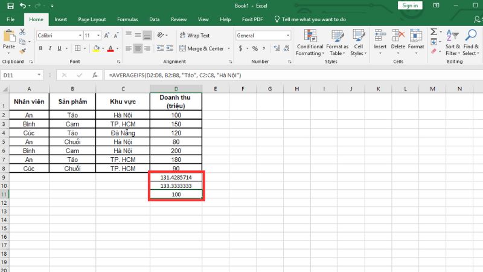Viewport: 483px width, 272px height.
Task: Click the Cut scissors icon
Action: click(x=23, y=31)
